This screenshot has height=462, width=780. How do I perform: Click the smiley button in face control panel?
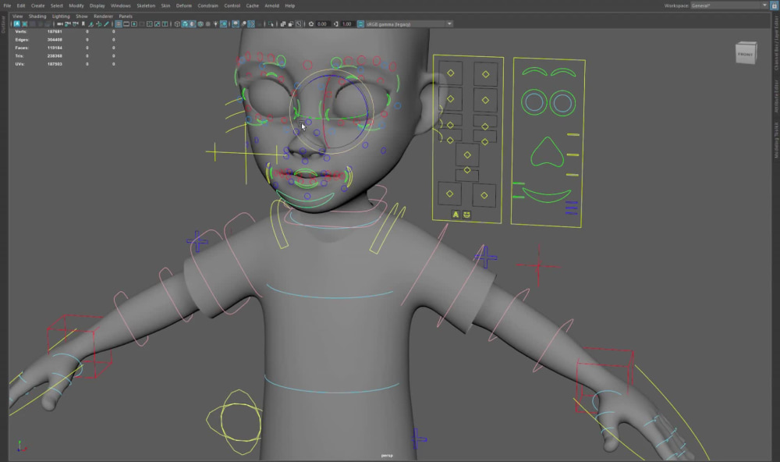tap(466, 215)
